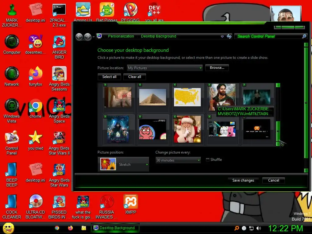This screenshot has height=234, width=312.
Task: Click the Clear all button
Action: pyautogui.click(x=134, y=77)
